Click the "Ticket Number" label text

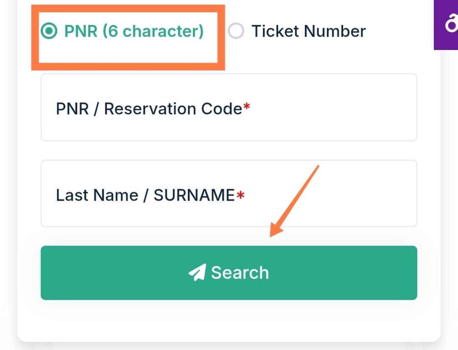(x=309, y=31)
